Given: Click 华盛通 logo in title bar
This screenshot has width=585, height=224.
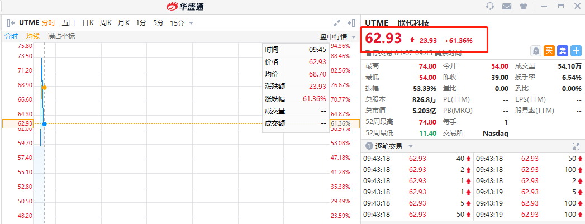Looking at the screenshot, I should click(x=185, y=6).
